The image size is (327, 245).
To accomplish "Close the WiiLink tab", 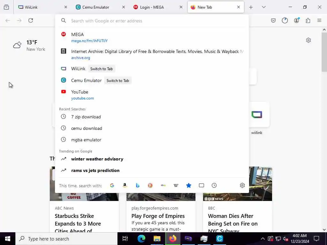I will (x=66, y=7).
